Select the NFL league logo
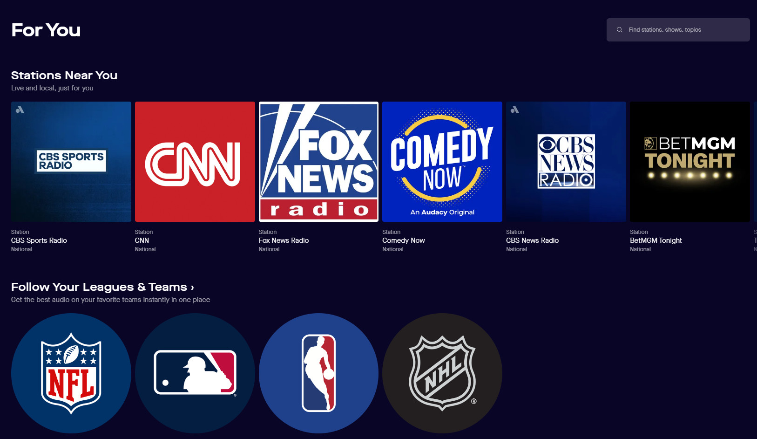757x439 pixels. coord(71,373)
